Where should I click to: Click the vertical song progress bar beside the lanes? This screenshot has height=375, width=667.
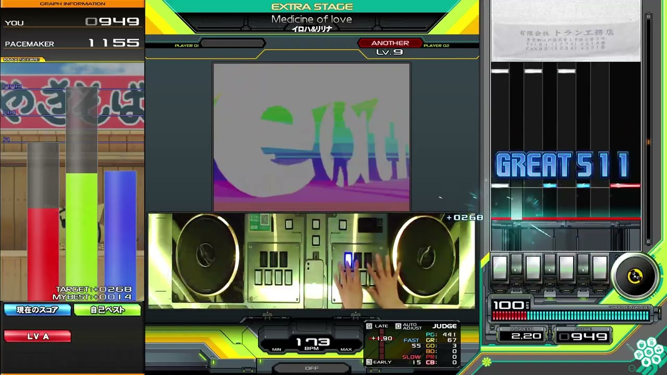click(648, 130)
